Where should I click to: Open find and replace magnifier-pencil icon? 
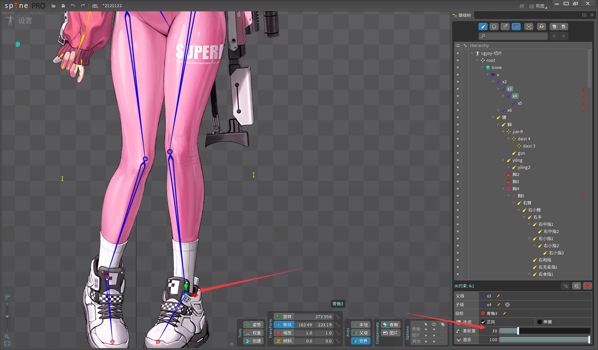(541, 27)
